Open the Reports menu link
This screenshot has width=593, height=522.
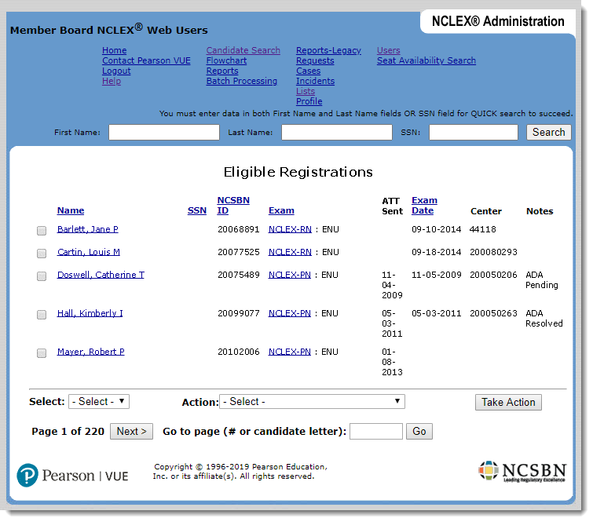(222, 71)
